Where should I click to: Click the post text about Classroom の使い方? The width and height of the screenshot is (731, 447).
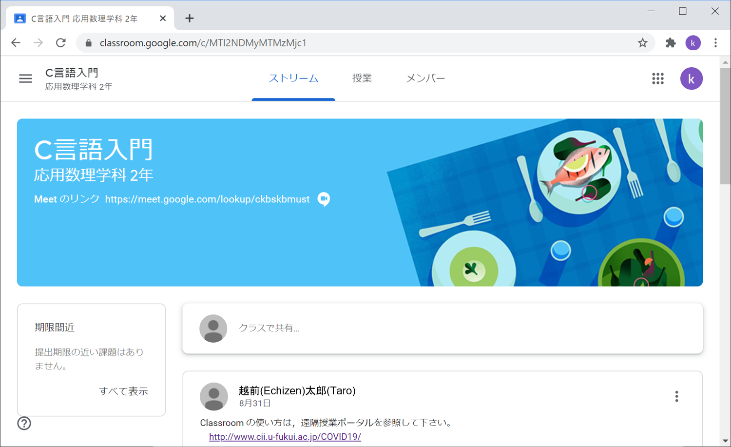click(327, 423)
